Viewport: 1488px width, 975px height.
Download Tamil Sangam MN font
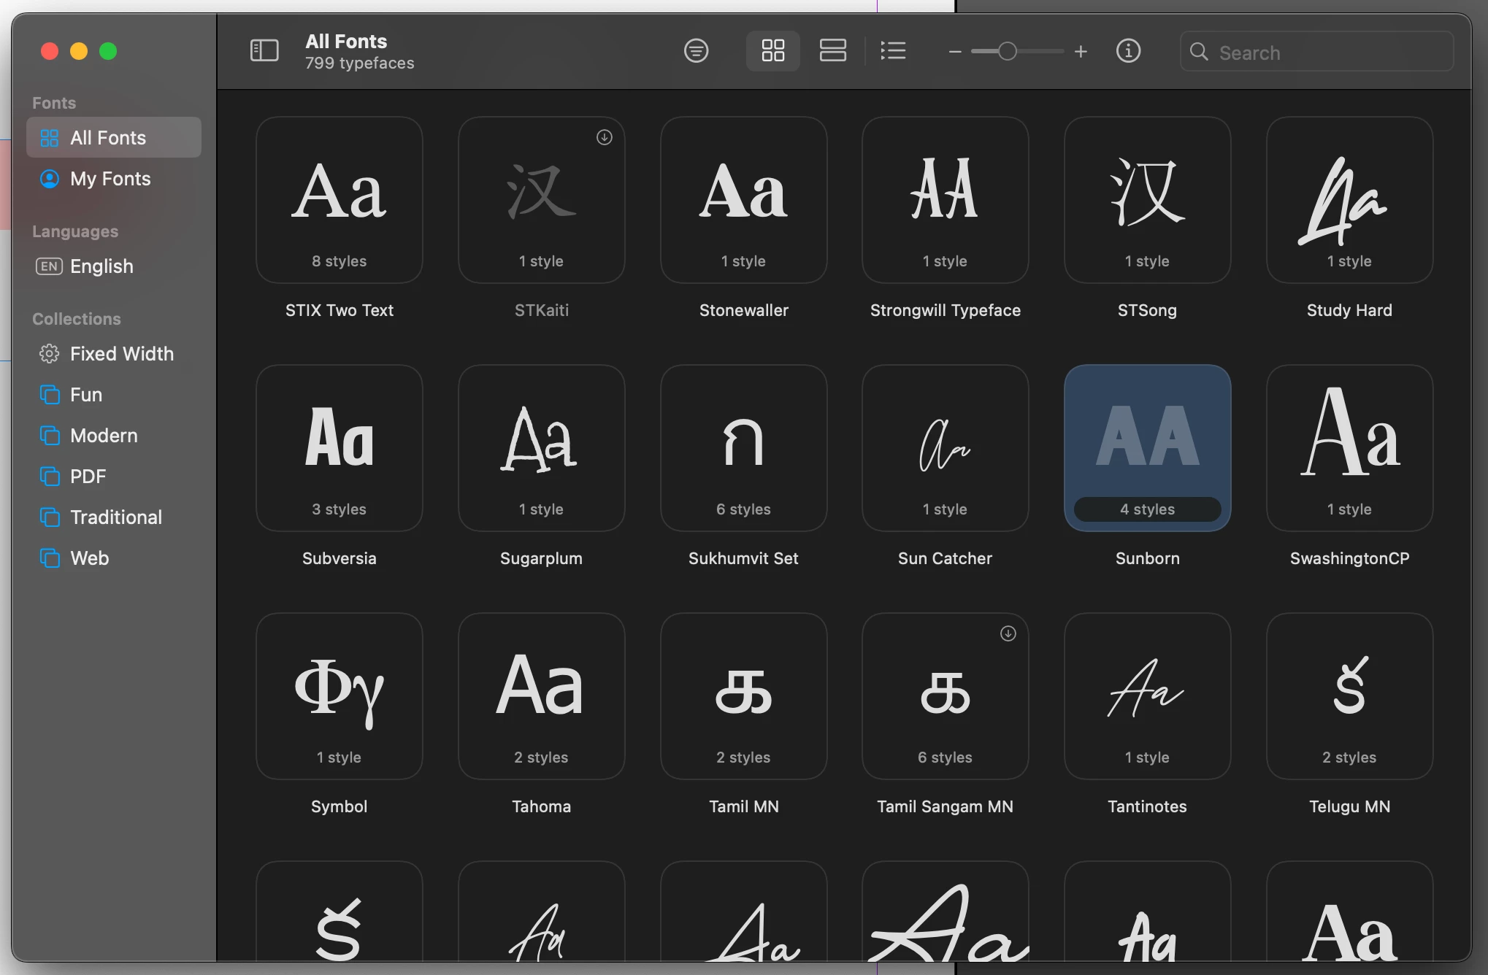tap(1008, 633)
